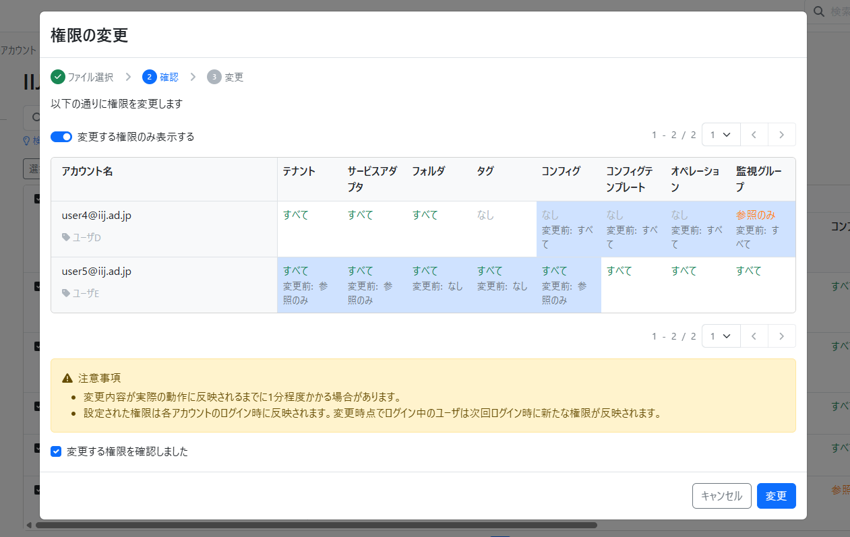This screenshot has width=850, height=537.
Task: Go to next page using top pagination arrow
Action: coord(781,135)
